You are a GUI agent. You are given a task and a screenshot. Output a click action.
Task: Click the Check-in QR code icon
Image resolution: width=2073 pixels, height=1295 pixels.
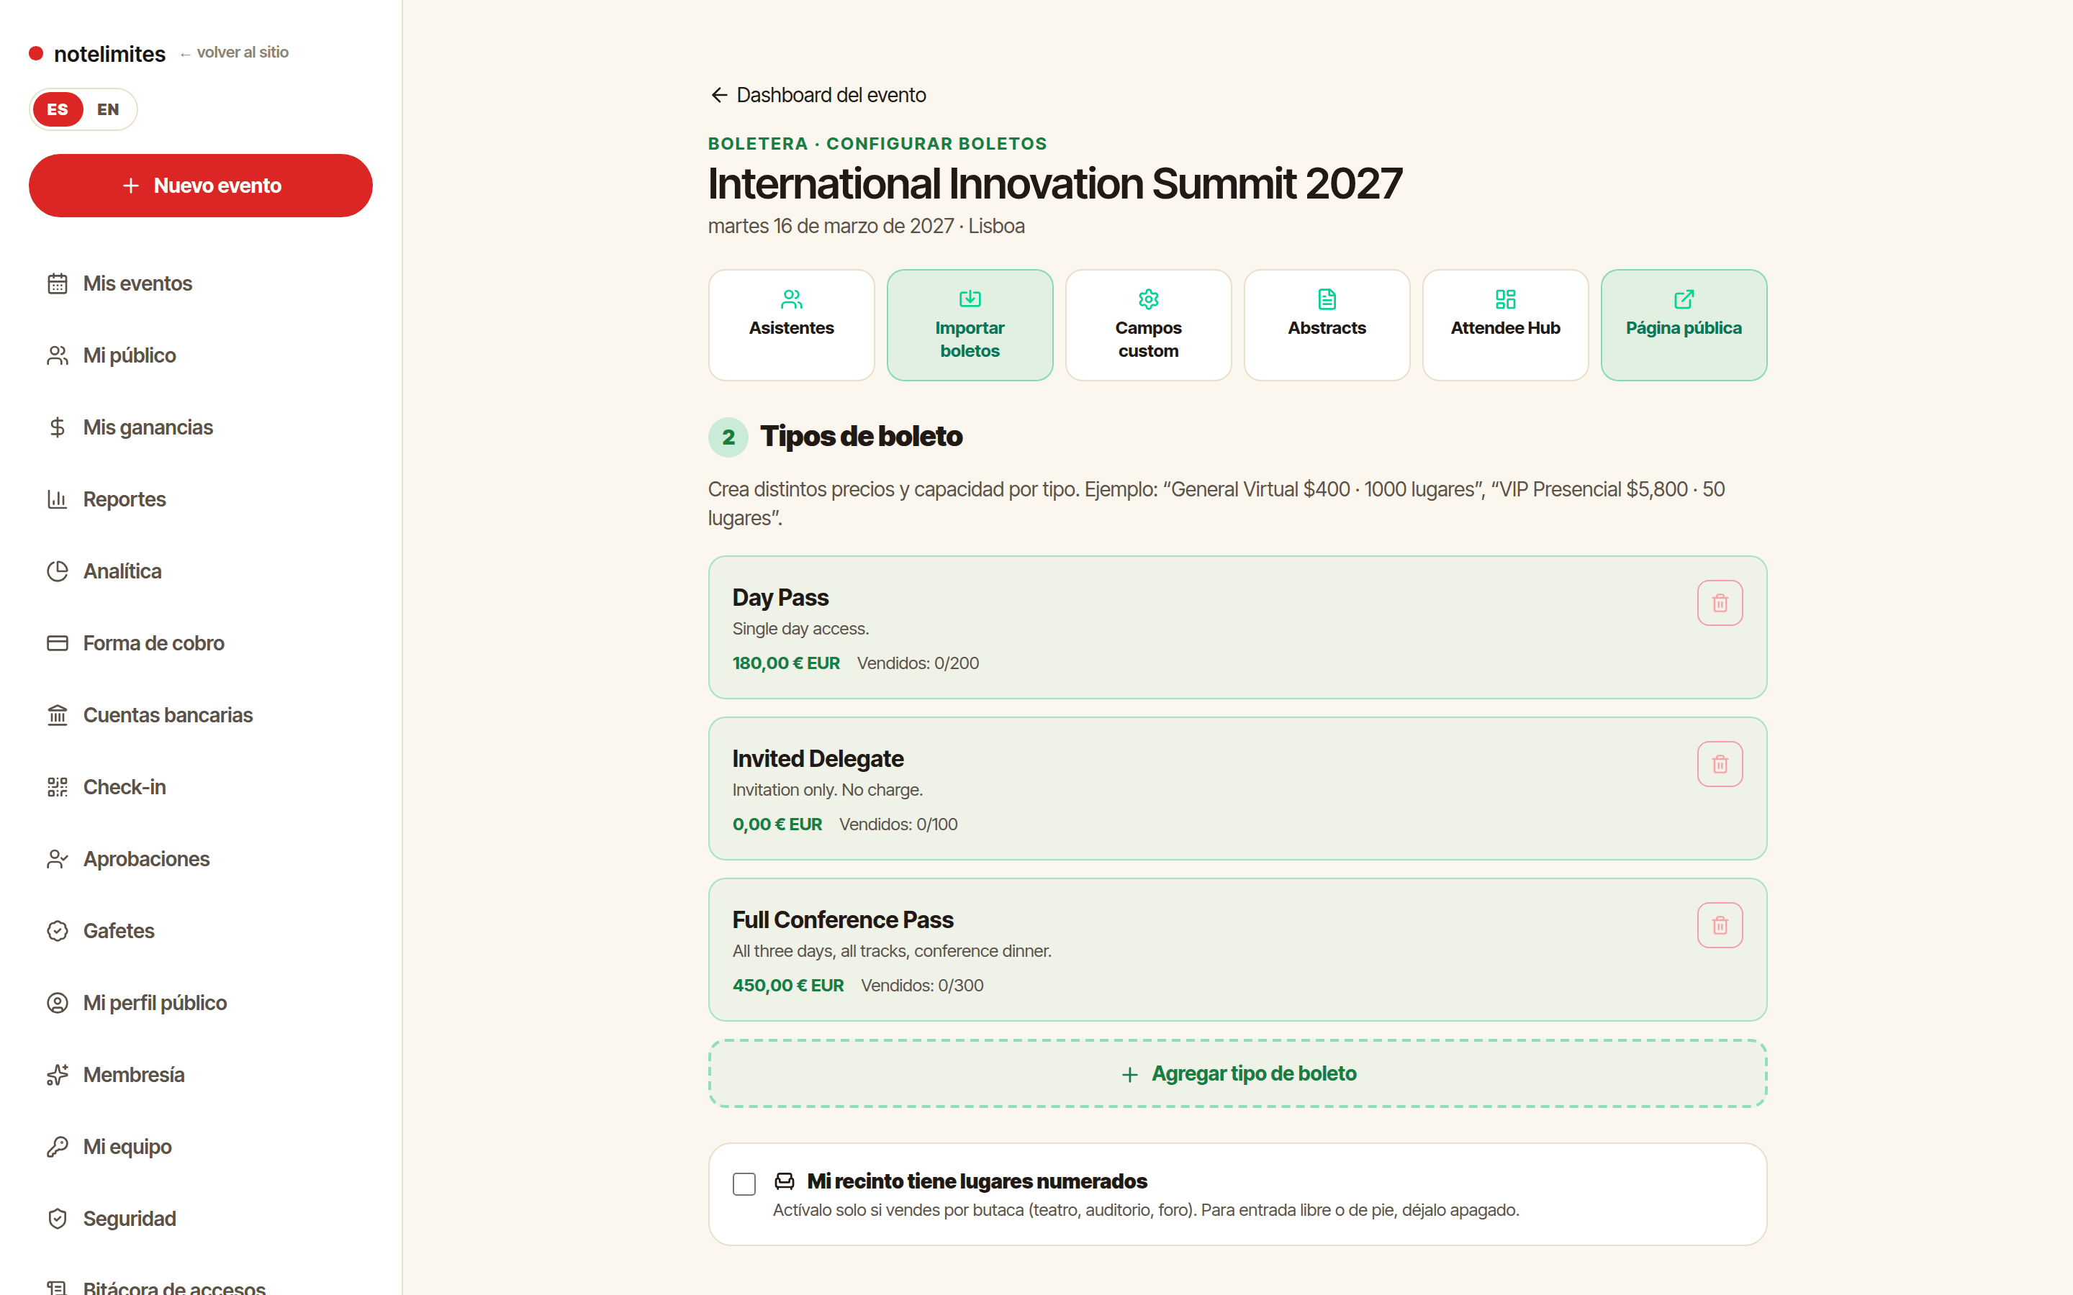[x=58, y=787]
